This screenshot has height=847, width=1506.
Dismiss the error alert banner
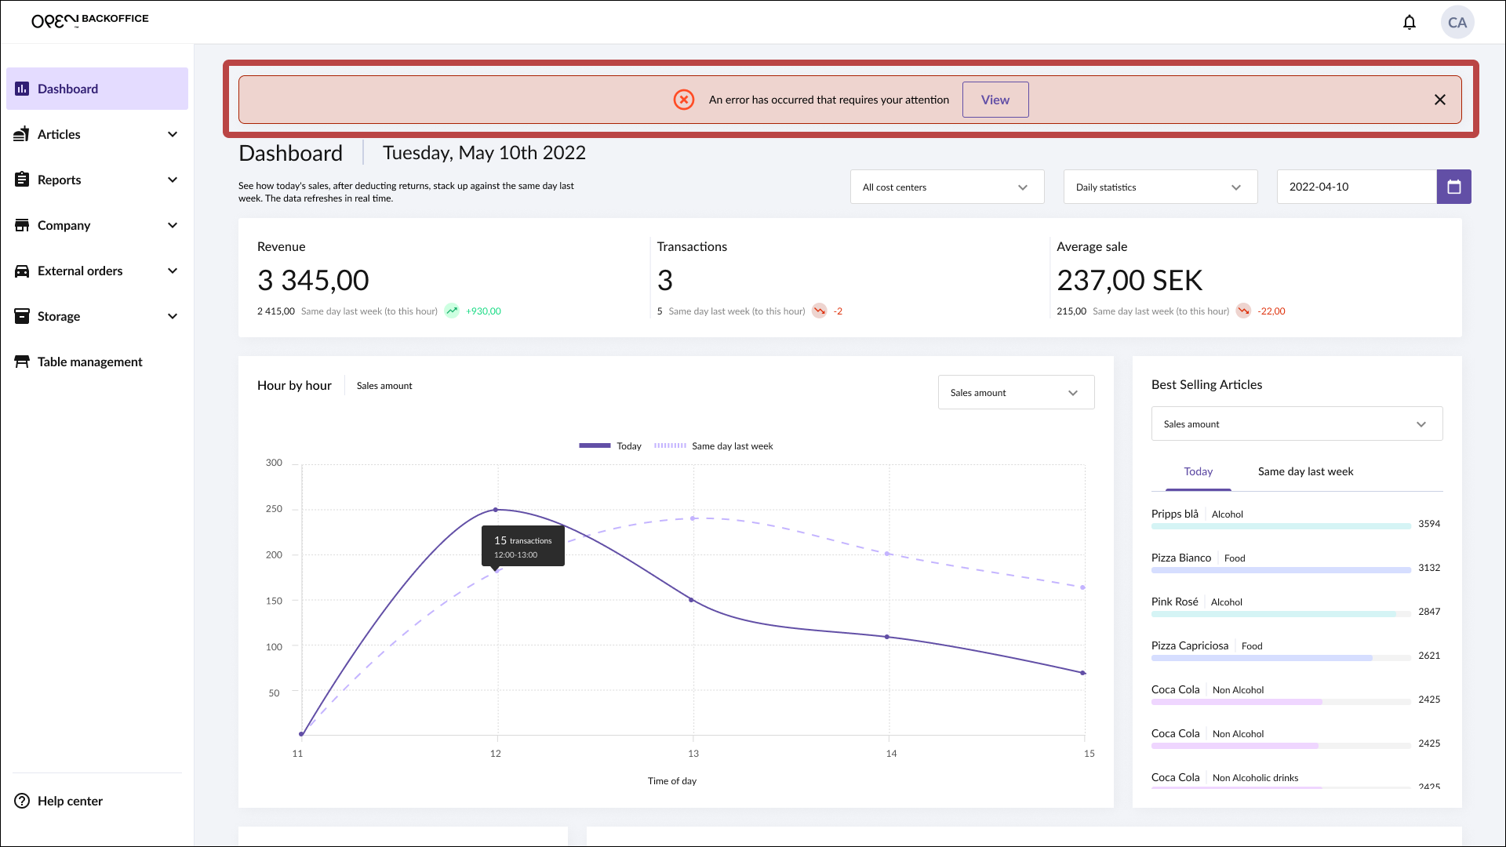click(x=1439, y=100)
